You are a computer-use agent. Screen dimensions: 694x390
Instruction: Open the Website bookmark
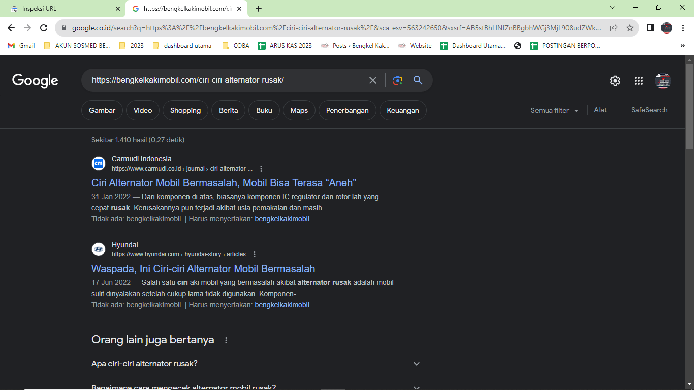415,46
